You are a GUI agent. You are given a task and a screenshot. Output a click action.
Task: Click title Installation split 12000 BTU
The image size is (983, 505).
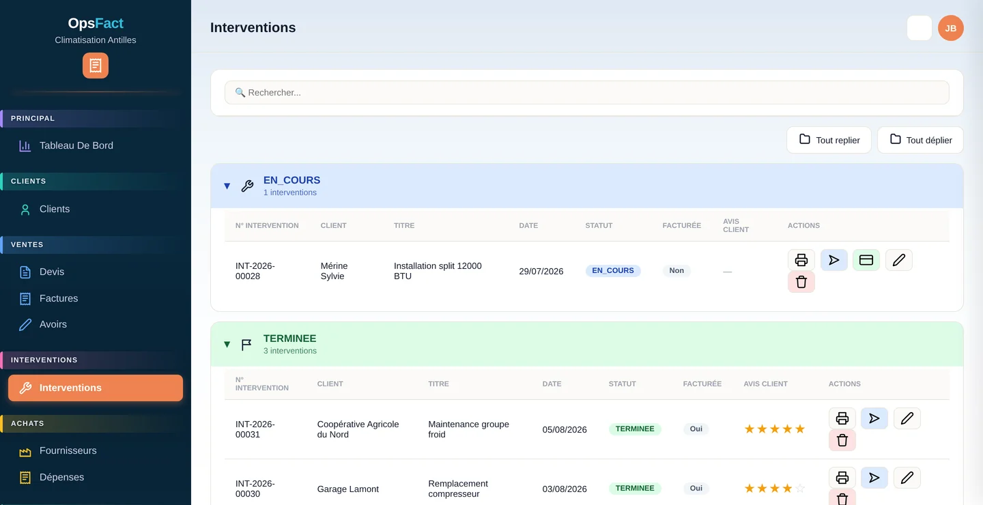[438, 271]
